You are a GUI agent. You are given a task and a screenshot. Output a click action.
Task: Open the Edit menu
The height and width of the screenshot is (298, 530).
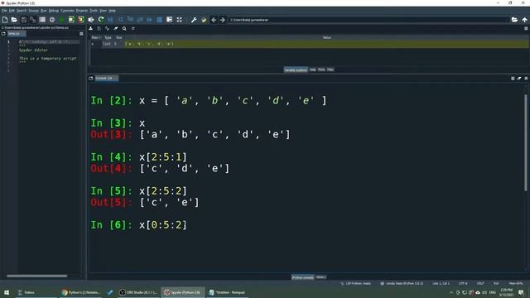click(x=12, y=11)
